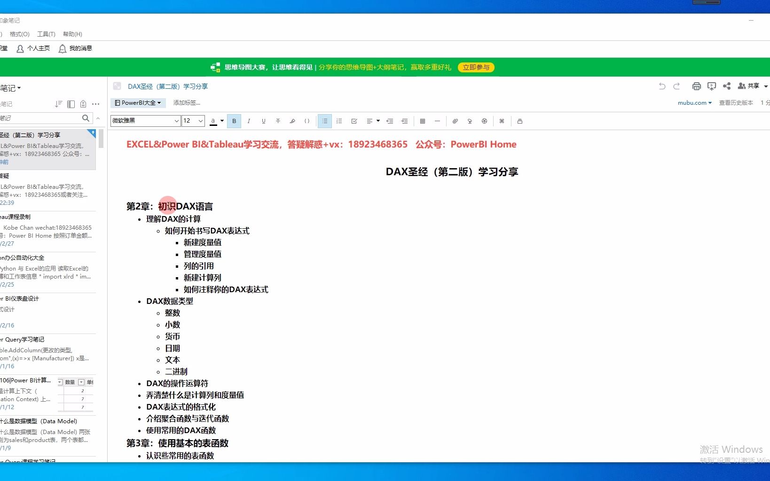Open 查看历史版本 history link

point(736,103)
